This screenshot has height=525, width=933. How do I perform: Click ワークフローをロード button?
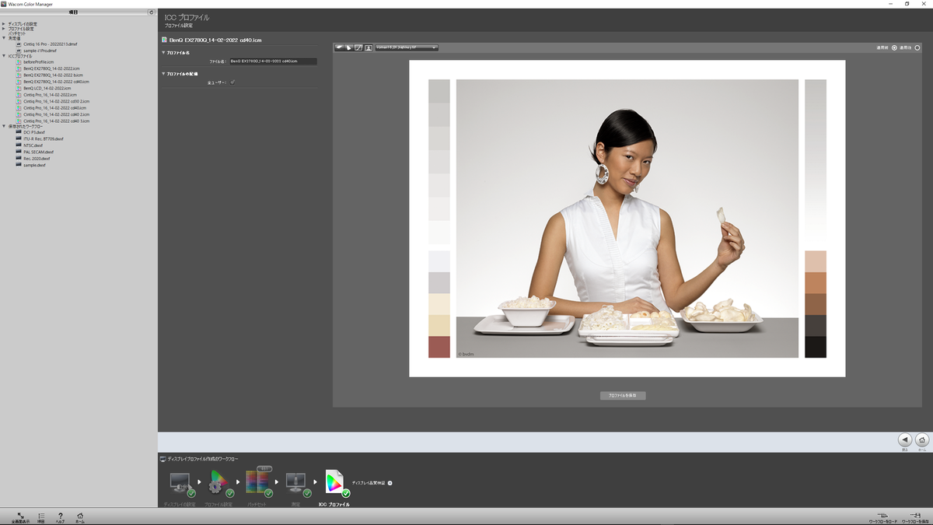[x=882, y=518]
